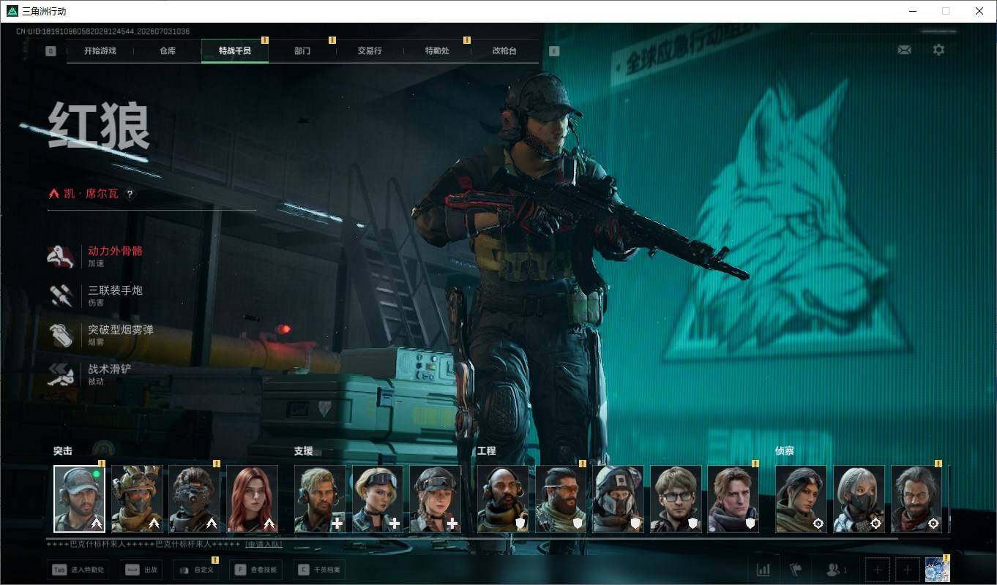Switch to the 特战干员 tab

pyautogui.click(x=235, y=51)
